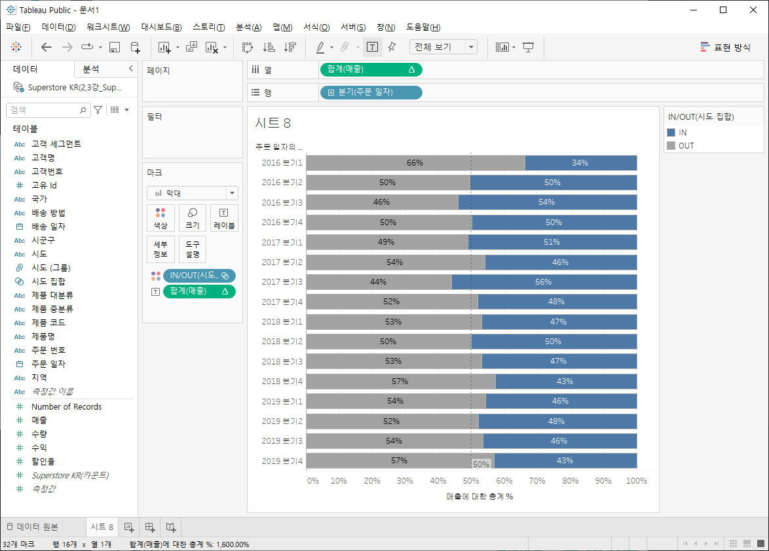Click the new dashboard tab icon

click(x=150, y=527)
